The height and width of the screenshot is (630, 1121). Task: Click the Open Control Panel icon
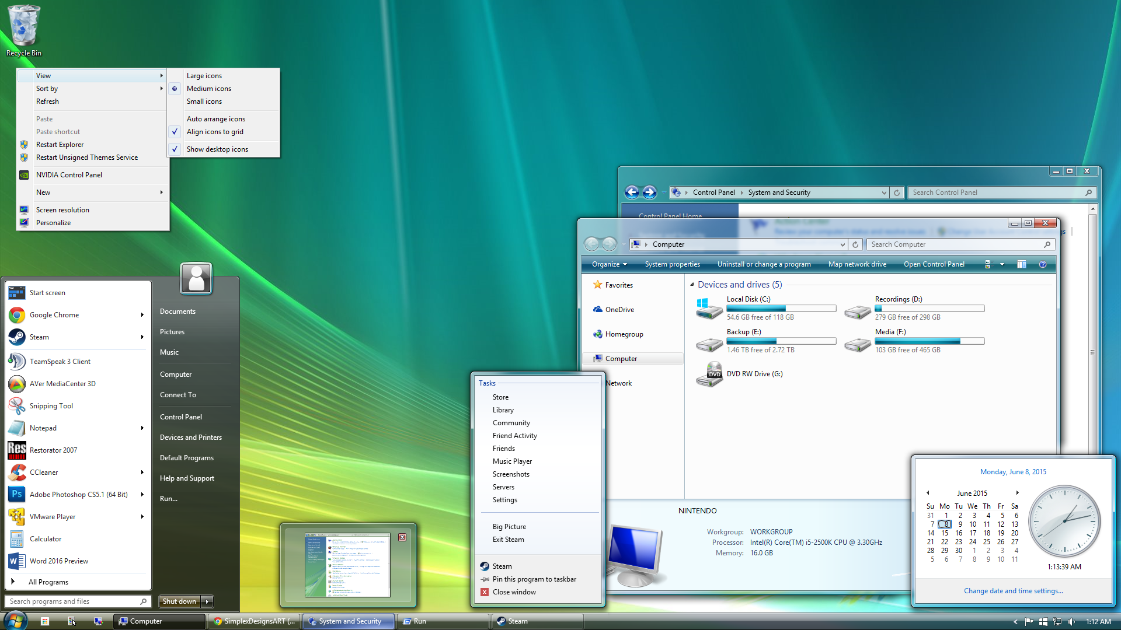934,264
